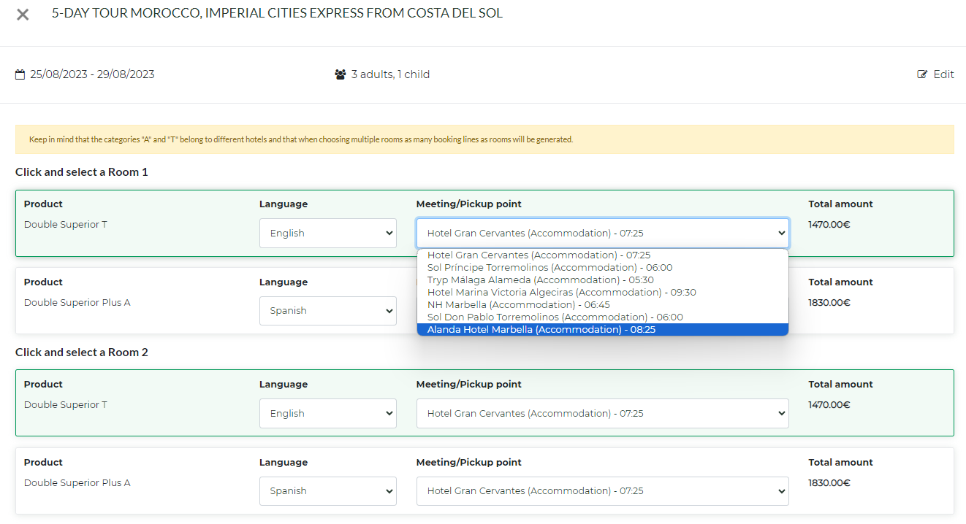The height and width of the screenshot is (524, 966).
Task: Open Room 2 Double Superior Plus A language dropdown
Action: click(327, 491)
